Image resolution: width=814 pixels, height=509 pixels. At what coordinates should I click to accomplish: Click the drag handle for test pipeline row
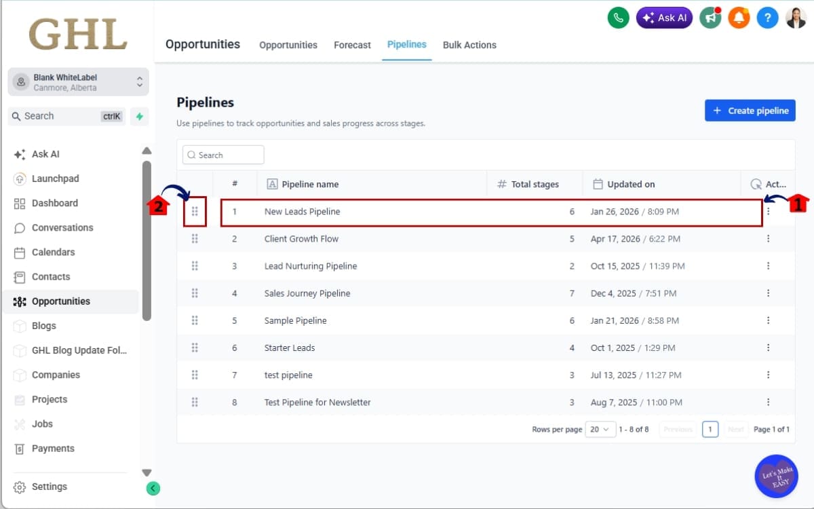coord(195,375)
